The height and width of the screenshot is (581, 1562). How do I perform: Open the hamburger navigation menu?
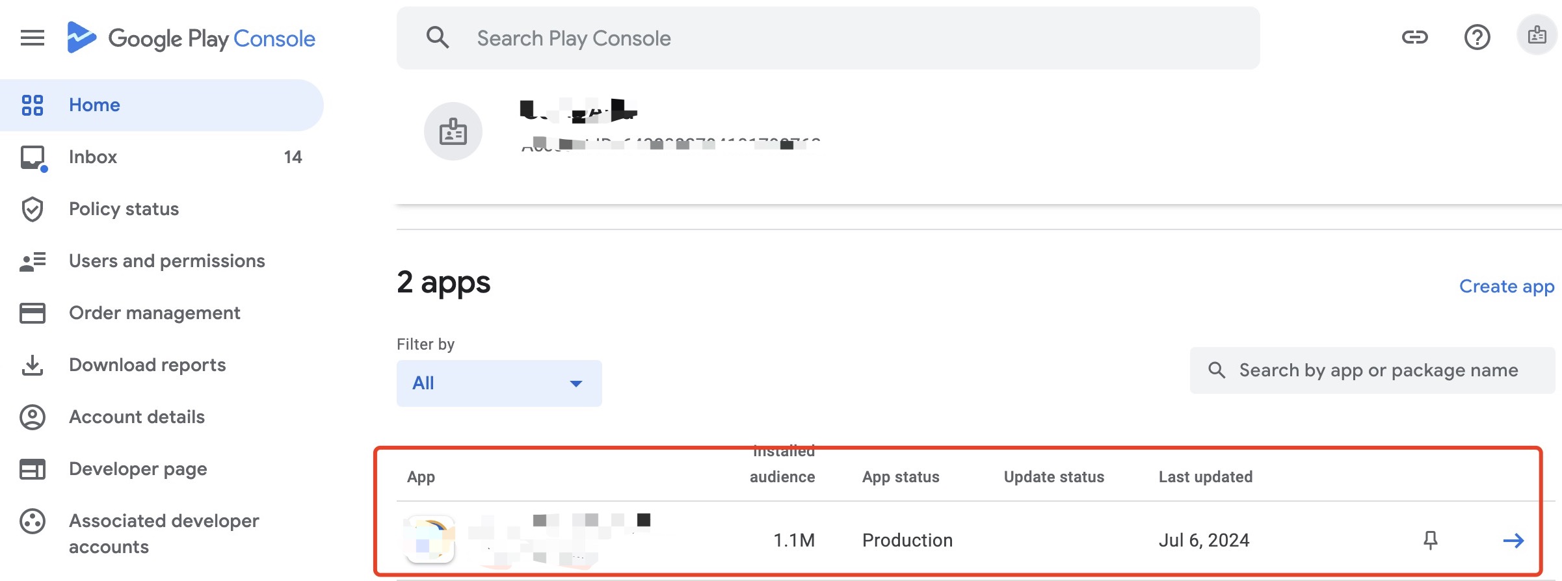(33, 38)
